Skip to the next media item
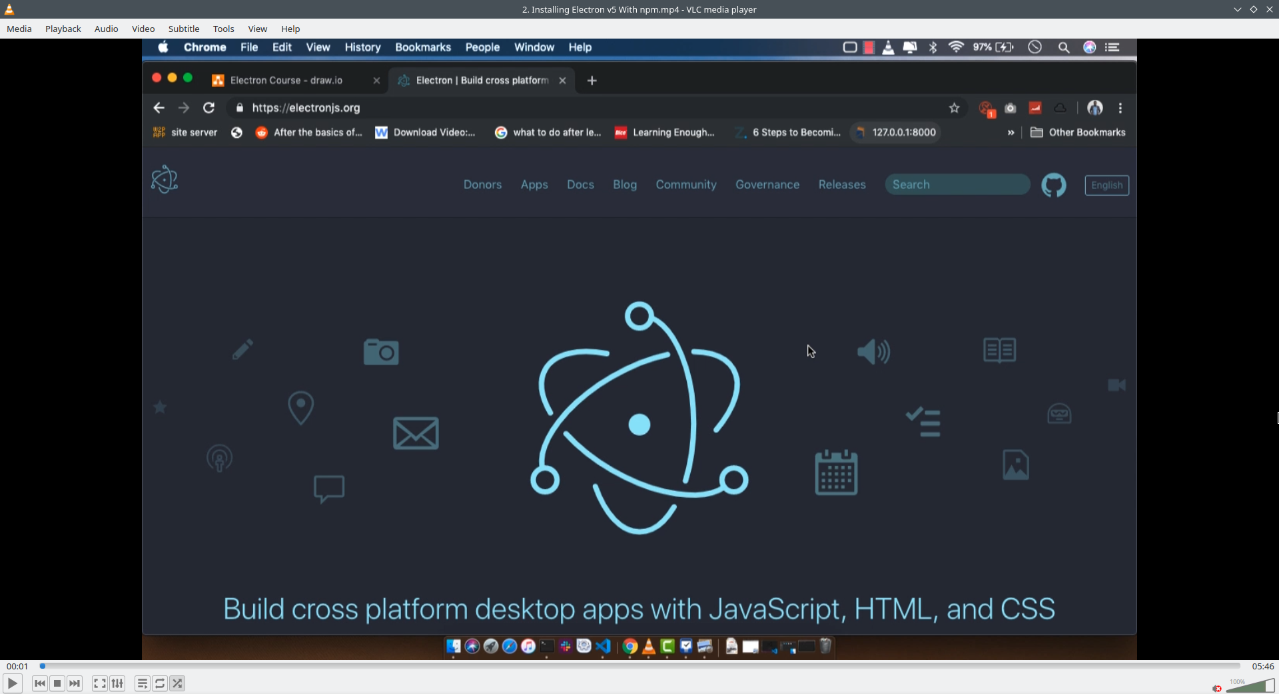The image size is (1279, 694). tap(75, 683)
